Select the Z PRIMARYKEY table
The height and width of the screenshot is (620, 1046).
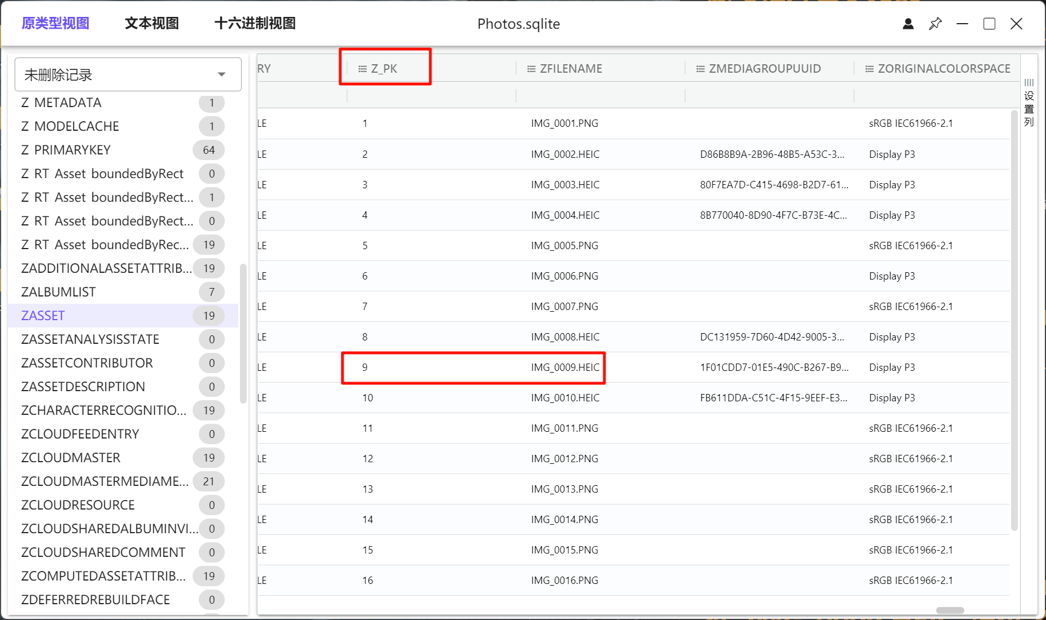tap(66, 150)
